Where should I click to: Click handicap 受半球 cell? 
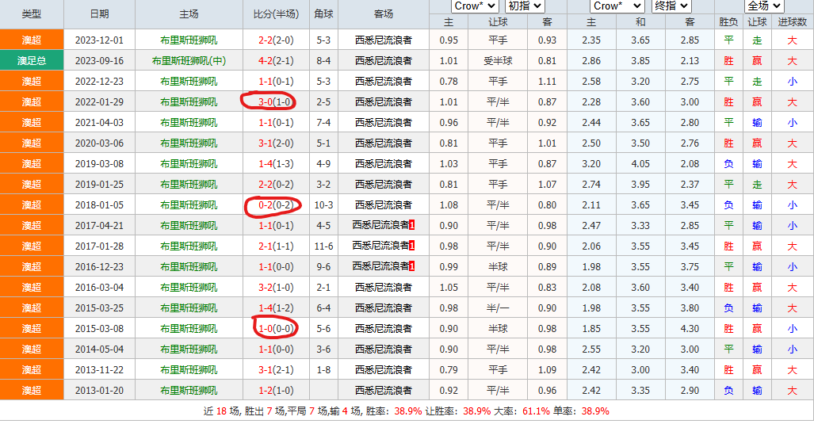pyautogui.click(x=498, y=61)
